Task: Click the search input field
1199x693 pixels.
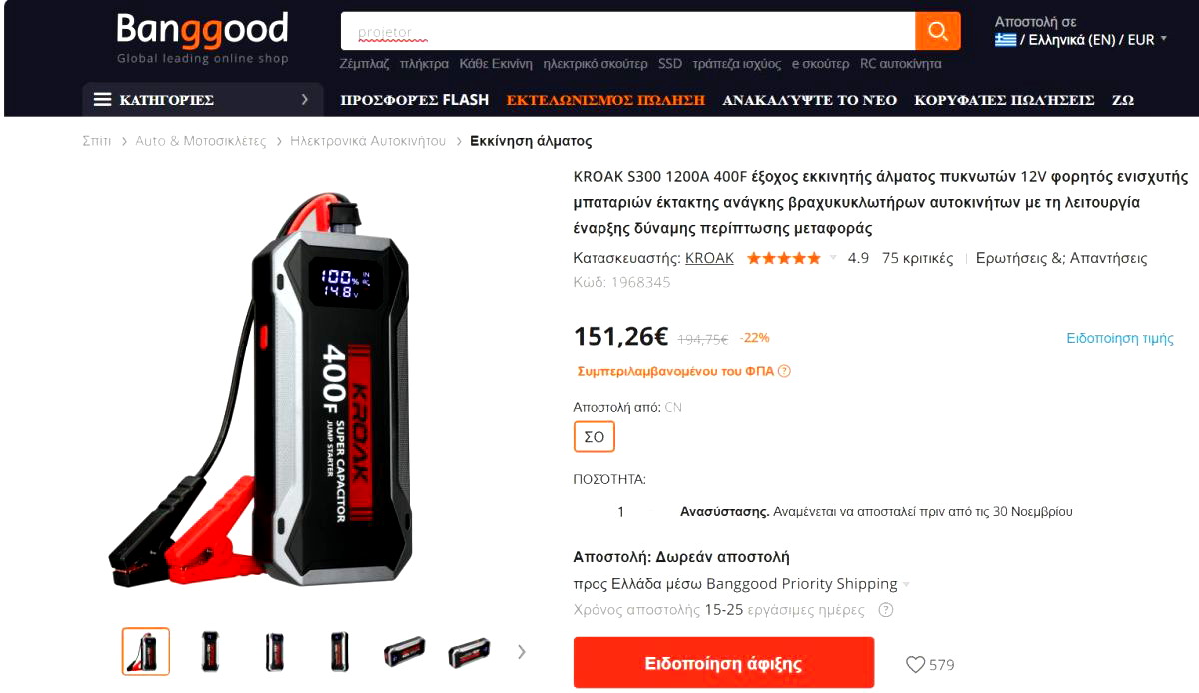Action: coord(627,31)
